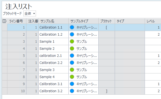The height and width of the screenshot is (99, 161).
Task: Click blue calibration icon for Calibration 1.1
Action: click(x=72, y=27)
